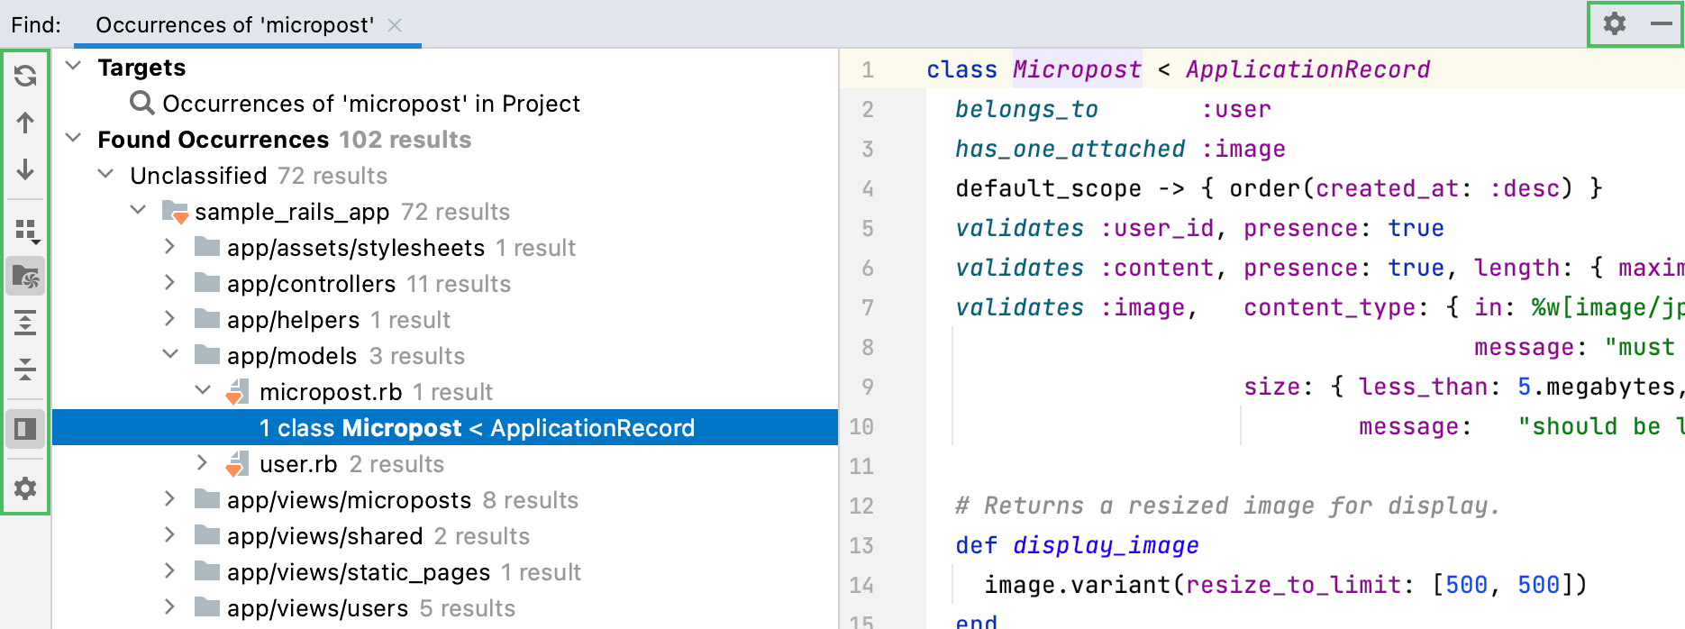Collapse all nodes in the results tree
Image resolution: width=1685 pixels, height=629 pixels.
click(25, 369)
